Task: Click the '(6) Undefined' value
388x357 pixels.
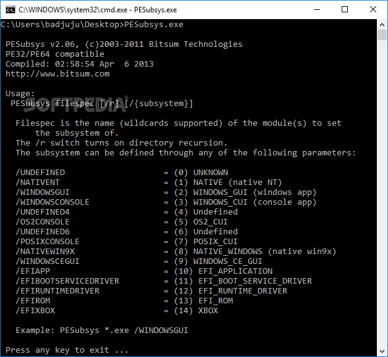Action: pos(206,232)
